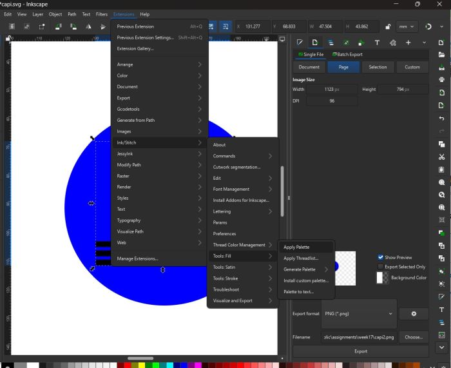The height and width of the screenshot is (368, 451).
Task: Select the Custom export area button
Action: [x=412, y=67]
